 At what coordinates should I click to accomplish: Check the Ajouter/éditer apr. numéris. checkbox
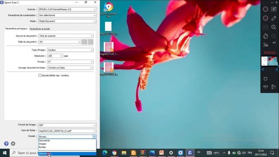tap(40, 75)
